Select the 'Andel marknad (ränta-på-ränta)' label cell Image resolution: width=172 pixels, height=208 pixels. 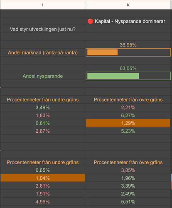43,52
